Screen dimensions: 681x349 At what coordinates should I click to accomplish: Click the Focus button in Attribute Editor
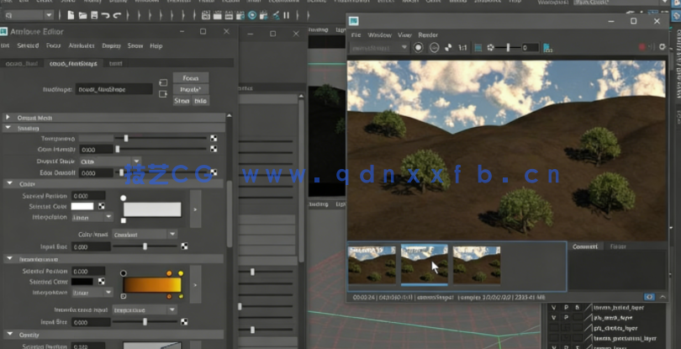coord(190,77)
